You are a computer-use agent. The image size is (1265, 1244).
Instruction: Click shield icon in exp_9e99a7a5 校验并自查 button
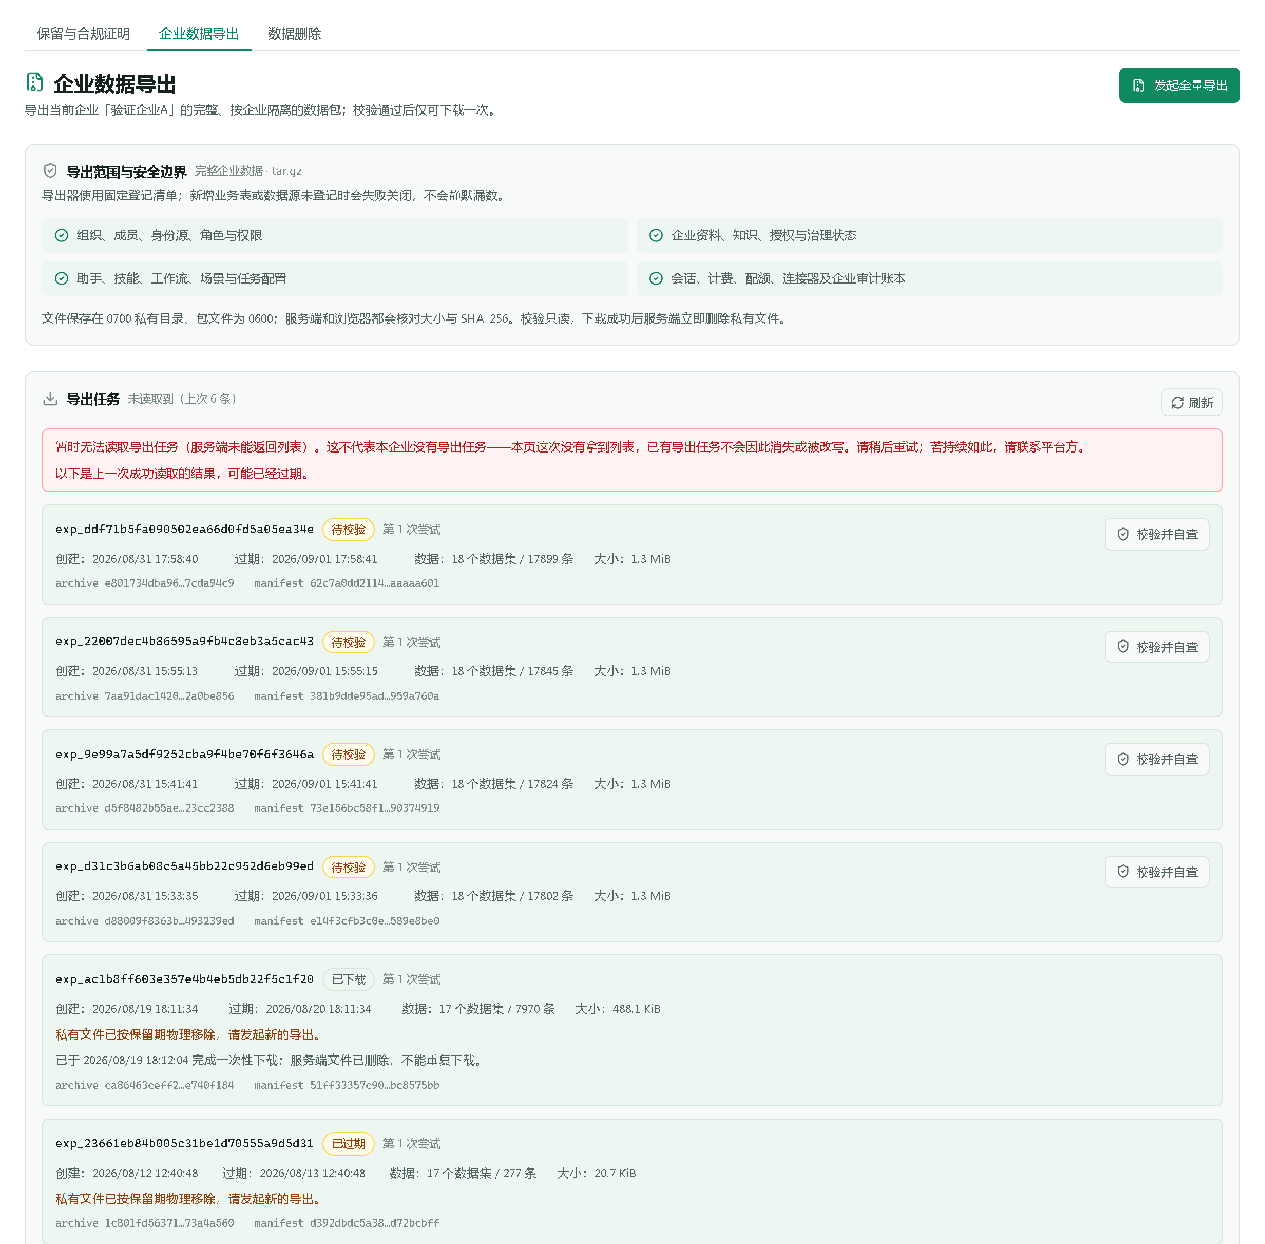(1123, 759)
